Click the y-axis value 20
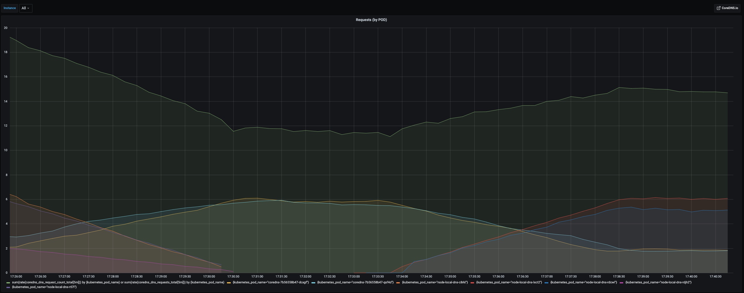 click(6, 28)
